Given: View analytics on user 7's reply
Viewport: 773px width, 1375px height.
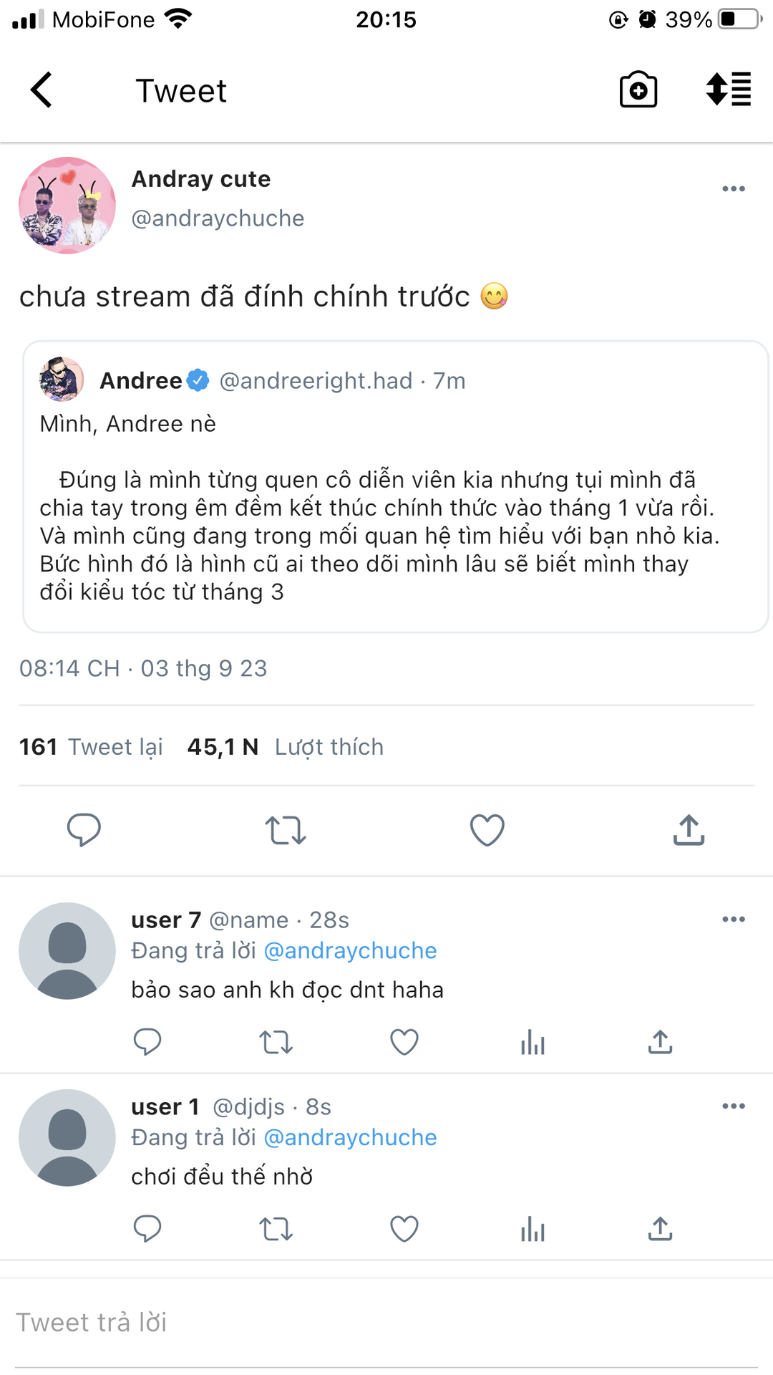Looking at the screenshot, I should pos(533,1042).
